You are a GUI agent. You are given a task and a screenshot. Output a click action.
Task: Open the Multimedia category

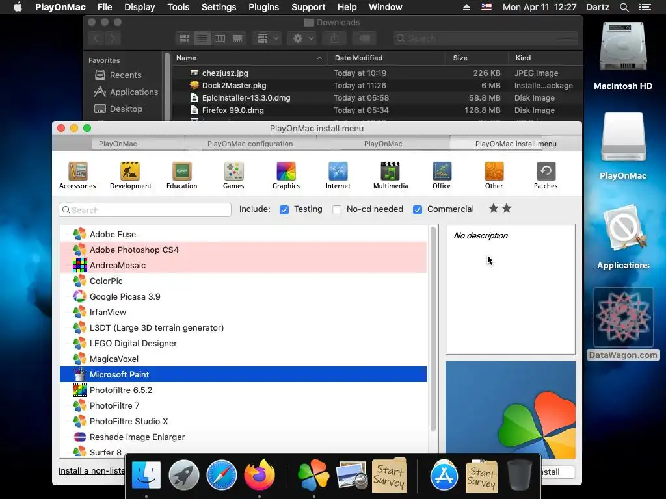click(x=390, y=175)
